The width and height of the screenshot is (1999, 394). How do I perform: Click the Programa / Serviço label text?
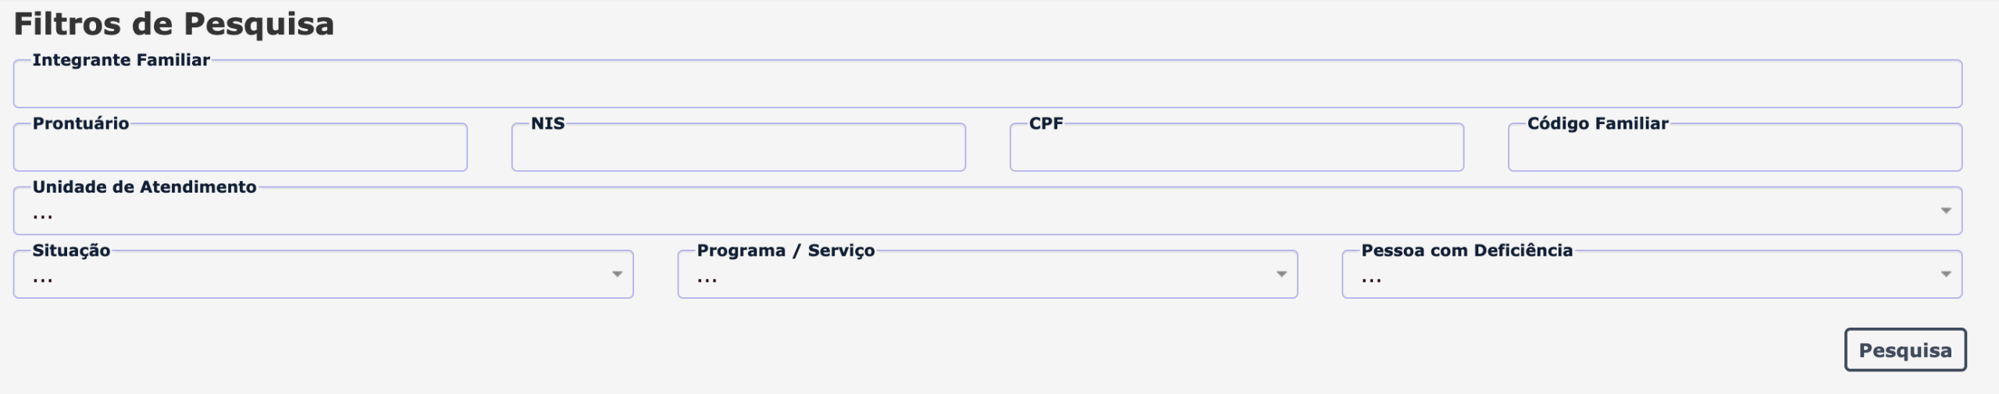[x=786, y=250]
